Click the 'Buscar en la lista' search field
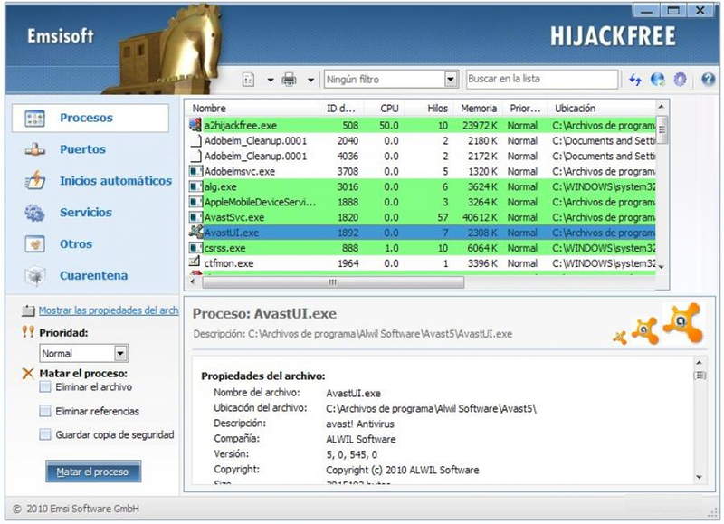Screen dimensions: 724x524 pyautogui.click(x=541, y=79)
